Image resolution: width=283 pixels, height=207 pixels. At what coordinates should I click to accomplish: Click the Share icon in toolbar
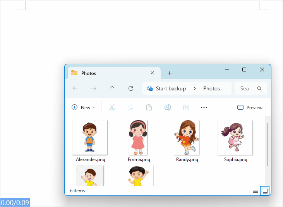pos(186,107)
